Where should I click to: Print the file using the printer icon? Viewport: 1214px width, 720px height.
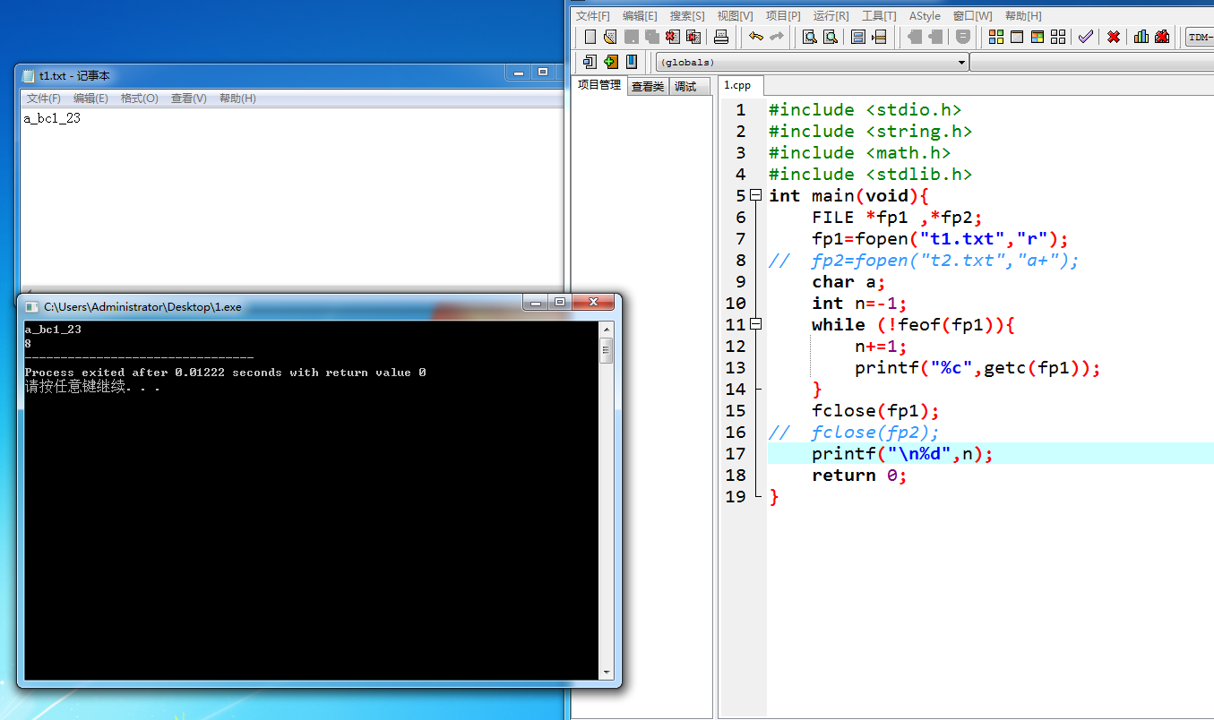pos(721,37)
